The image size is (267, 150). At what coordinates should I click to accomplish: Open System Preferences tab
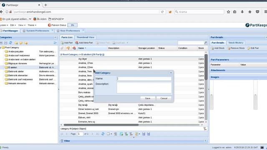[x=38, y=31]
